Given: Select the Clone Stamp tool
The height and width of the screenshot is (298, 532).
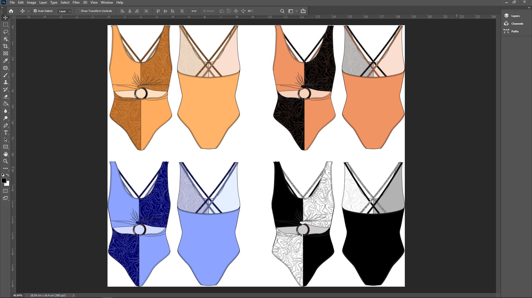Looking at the screenshot, I should [6, 82].
